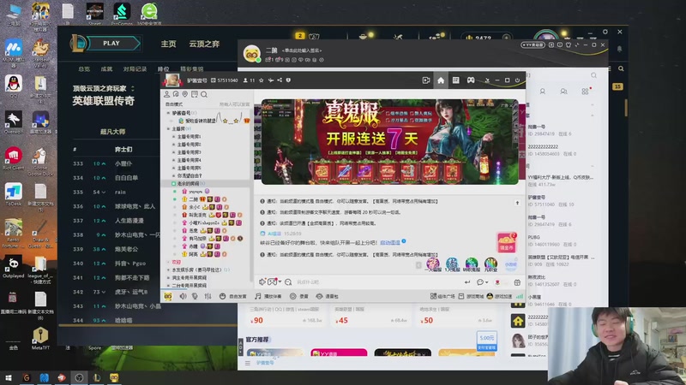Open the search icon in YY main window
Screen dimensions: 686x385
tap(593, 75)
